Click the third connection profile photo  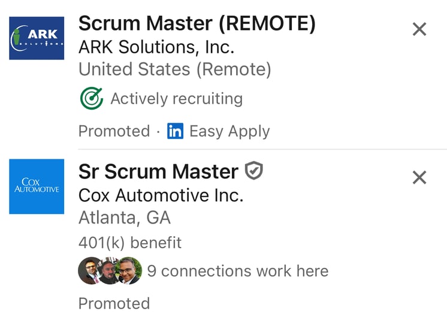pos(129,271)
